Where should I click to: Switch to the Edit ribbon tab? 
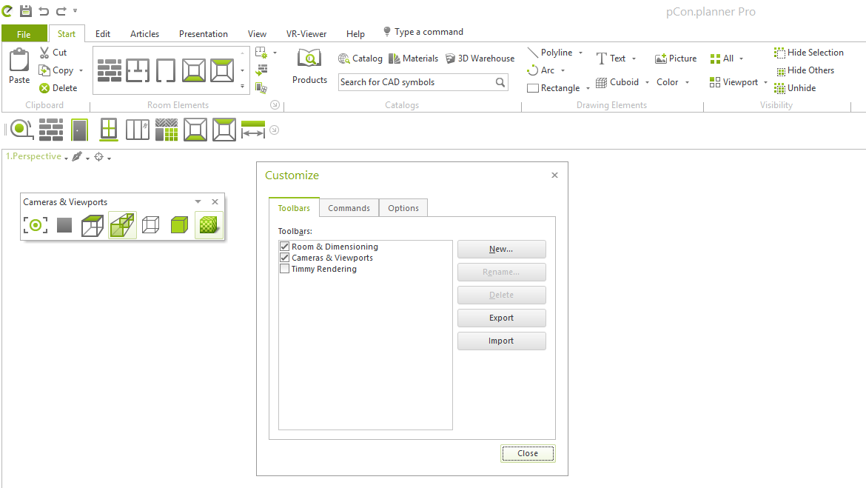pyautogui.click(x=103, y=34)
